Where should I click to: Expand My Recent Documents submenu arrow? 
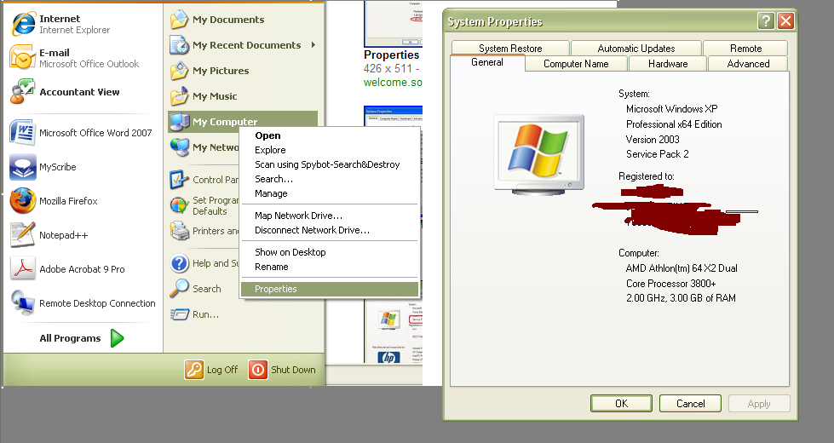313,45
